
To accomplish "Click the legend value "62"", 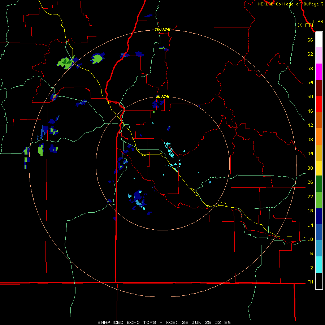I will coord(310,54).
